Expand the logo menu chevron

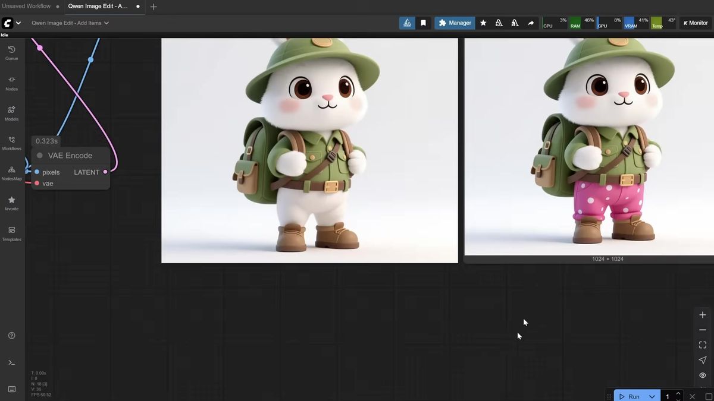coord(18,23)
